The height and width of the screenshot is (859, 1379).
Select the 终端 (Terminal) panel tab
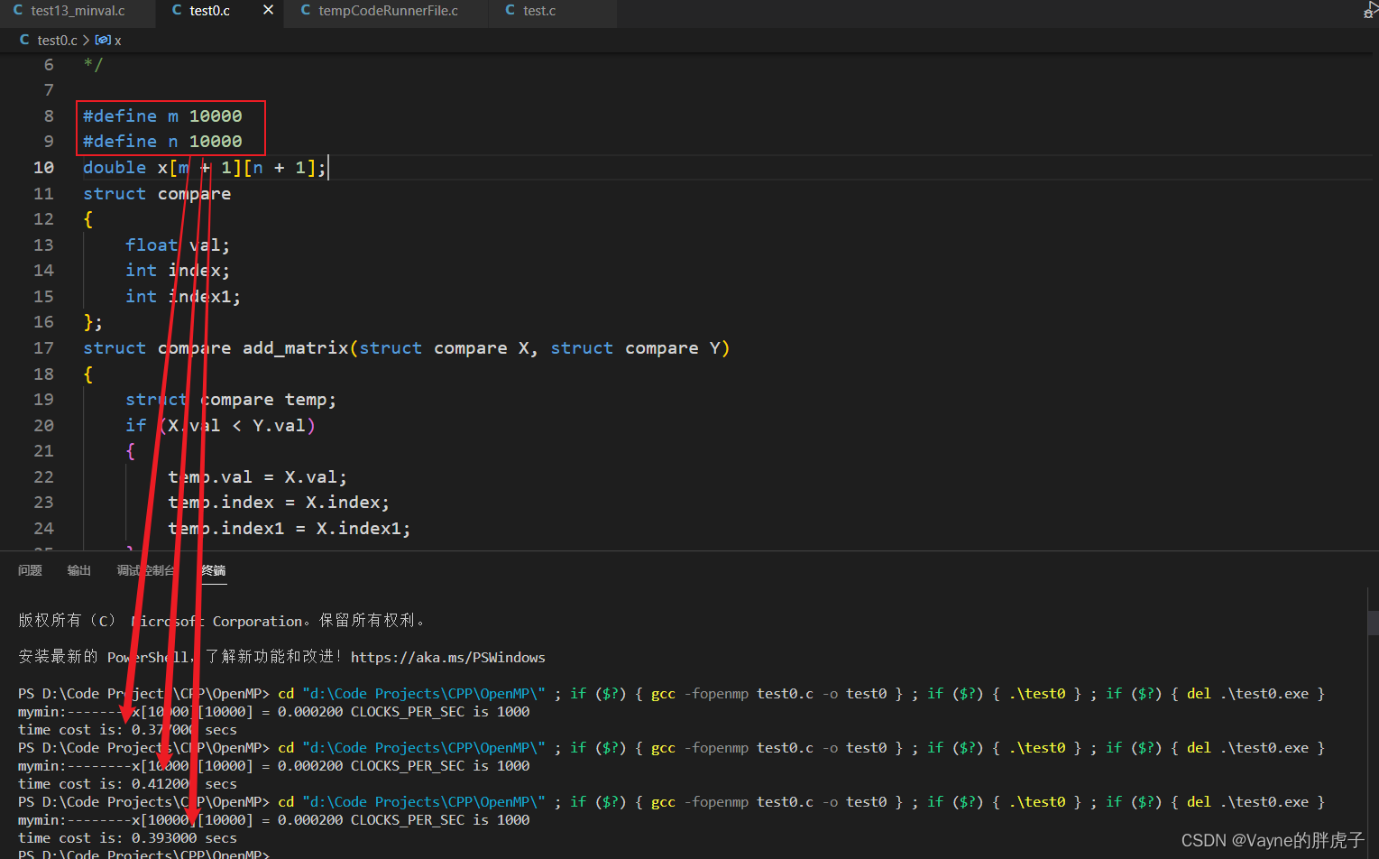pyautogui.click(x=214, y=570)
